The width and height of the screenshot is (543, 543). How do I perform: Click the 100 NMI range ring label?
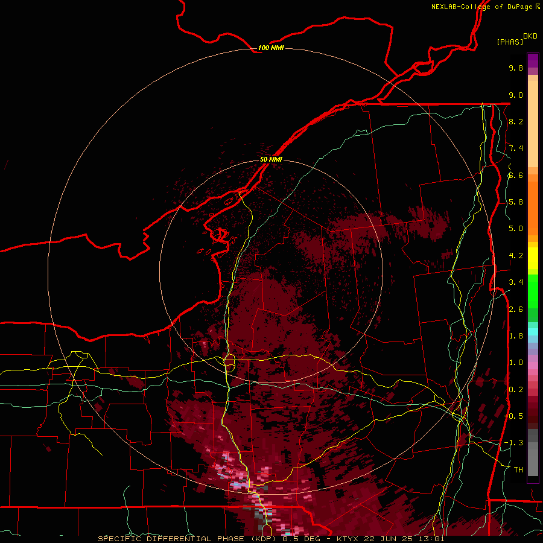point(271,48)
